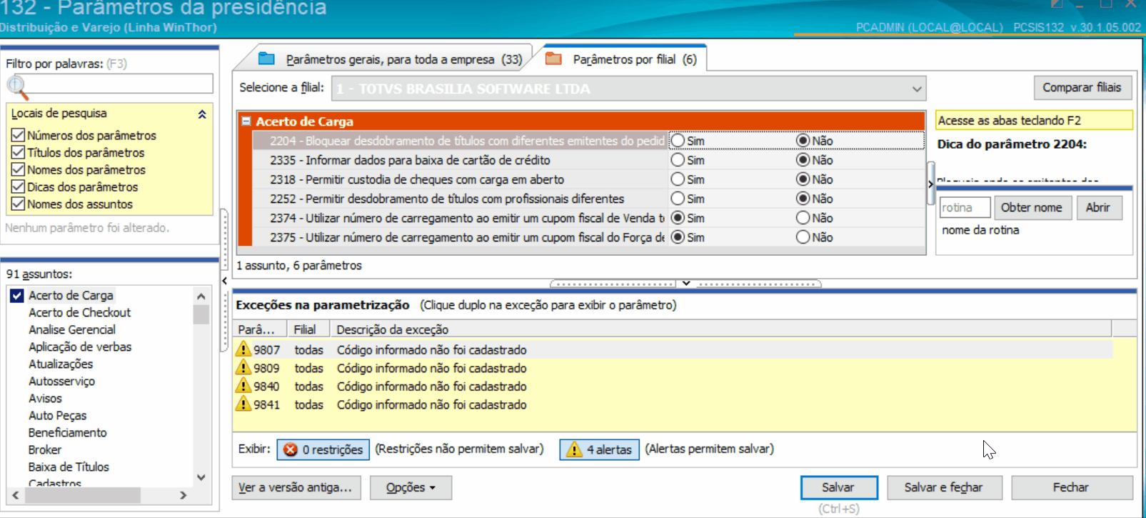Click Salvar e fechar button

[x=944, y=487]
